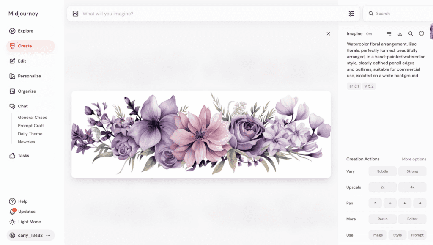Download the generated image
The image size is (433, 245).
click(x=400, y=34)
